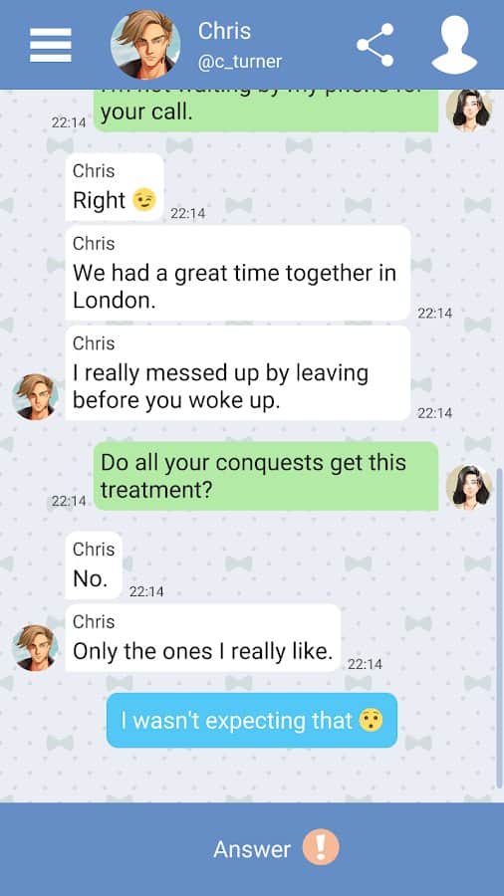The width and height of the screenshot is (504, 896).
Task: Tap the "No." message bubble
Action: point(94,565)
